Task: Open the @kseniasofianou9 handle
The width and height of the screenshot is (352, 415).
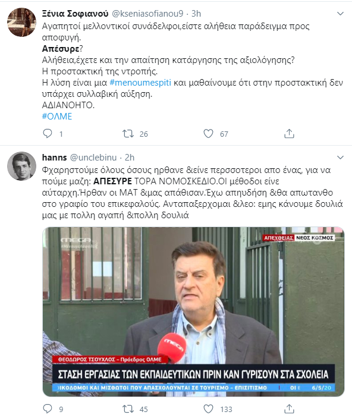Action: click(147, 14)
